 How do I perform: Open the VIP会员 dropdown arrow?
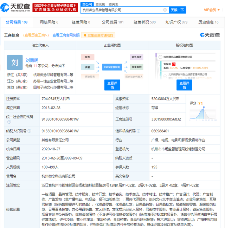tap(218, 10)
